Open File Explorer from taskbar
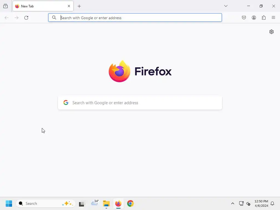 tap(106, 203)
